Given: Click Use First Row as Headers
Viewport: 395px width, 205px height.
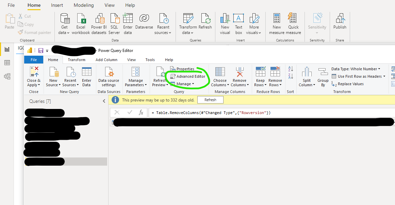Looking at the screenshot, I should click(359, 76).
